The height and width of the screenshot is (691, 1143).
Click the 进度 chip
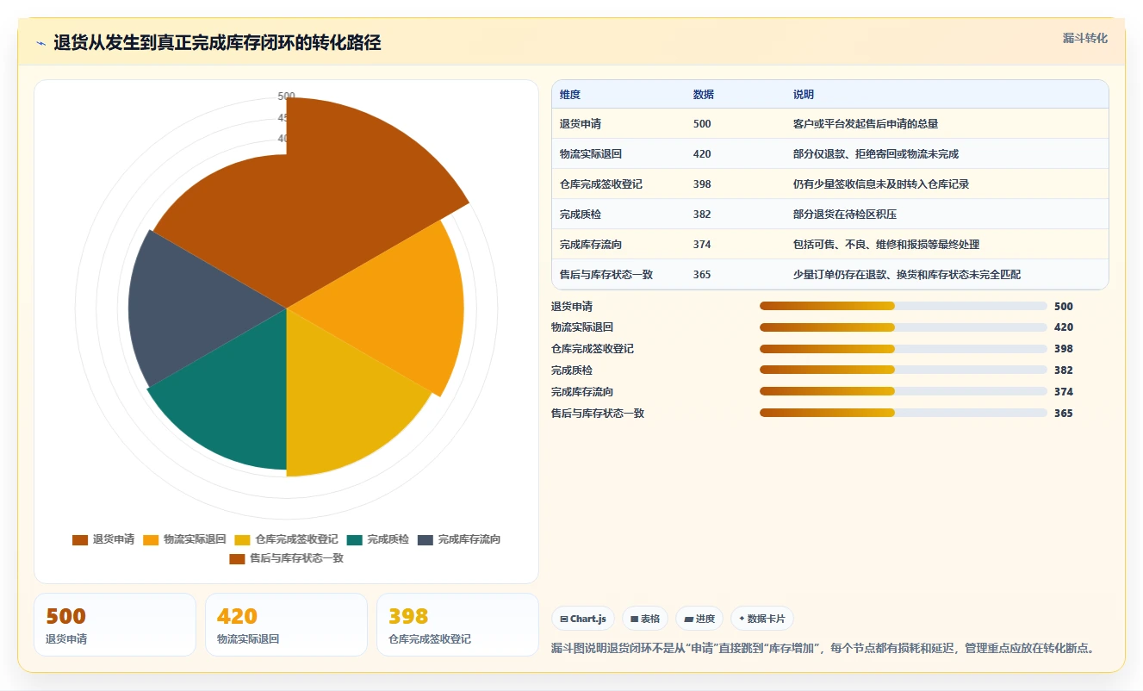699,619
